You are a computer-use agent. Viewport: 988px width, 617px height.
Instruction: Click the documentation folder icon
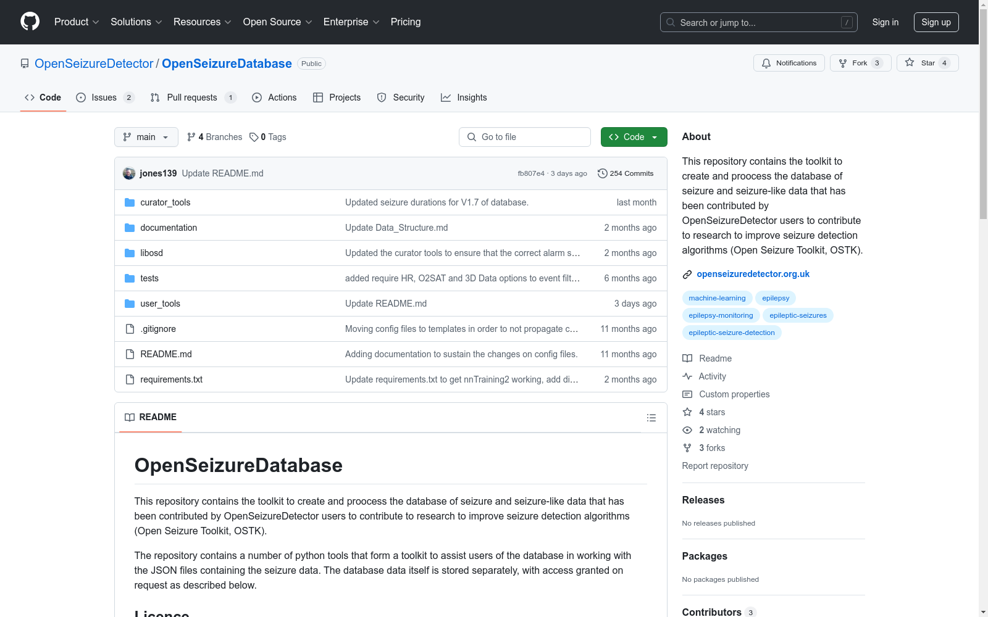[x=130, y=228]
